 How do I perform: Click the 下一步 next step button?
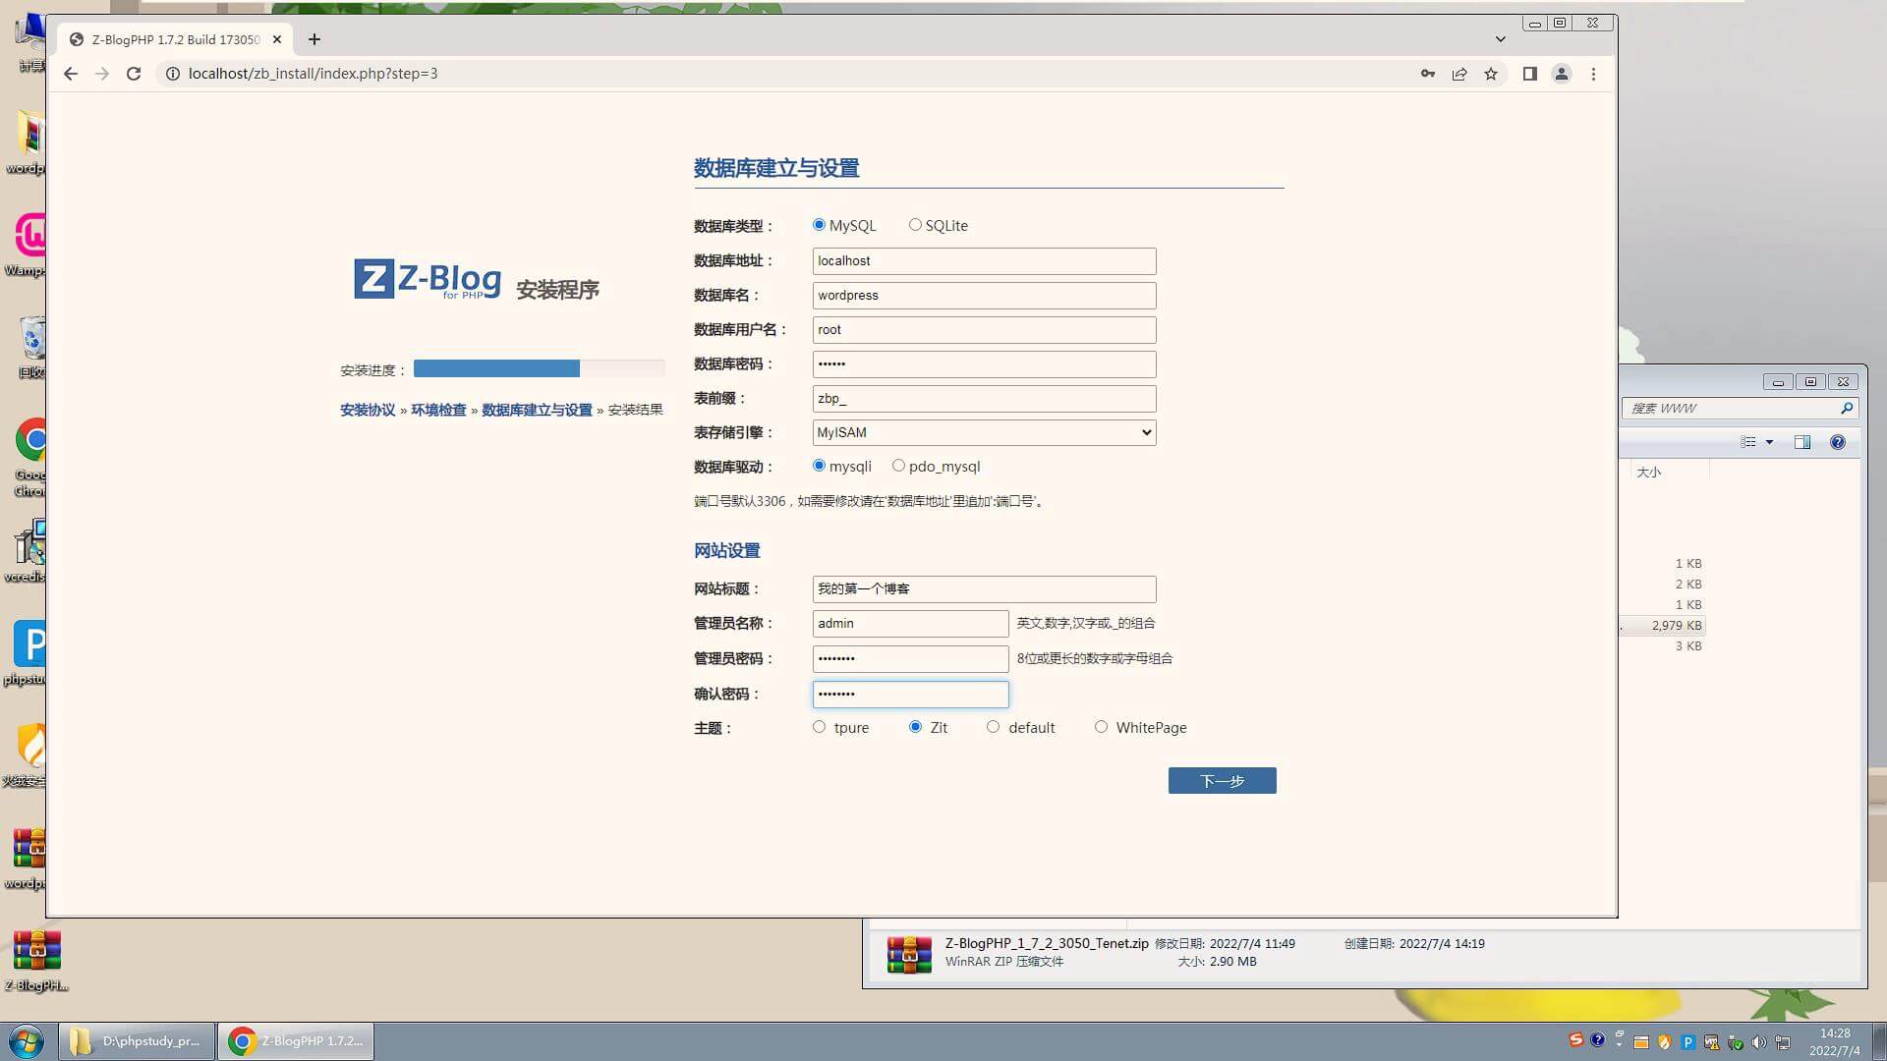click(1222, 781)
